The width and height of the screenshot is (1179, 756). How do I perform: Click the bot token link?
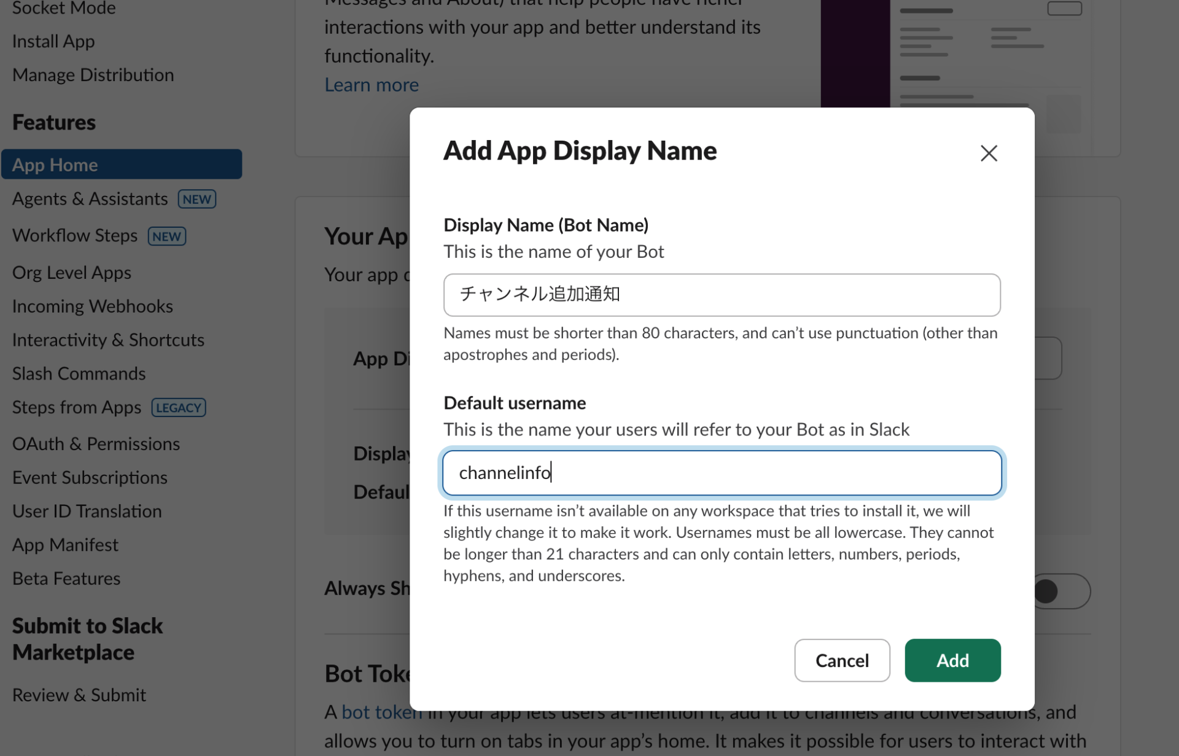[381, 712]
